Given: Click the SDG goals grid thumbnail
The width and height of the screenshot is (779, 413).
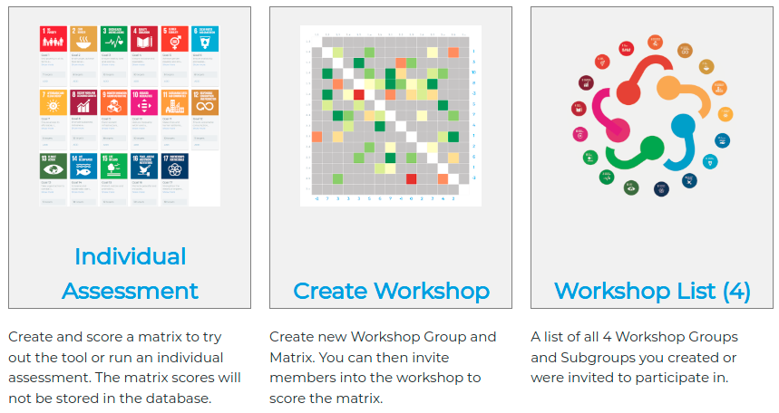Looking at the screenshot, I should (x=130, y=115).
